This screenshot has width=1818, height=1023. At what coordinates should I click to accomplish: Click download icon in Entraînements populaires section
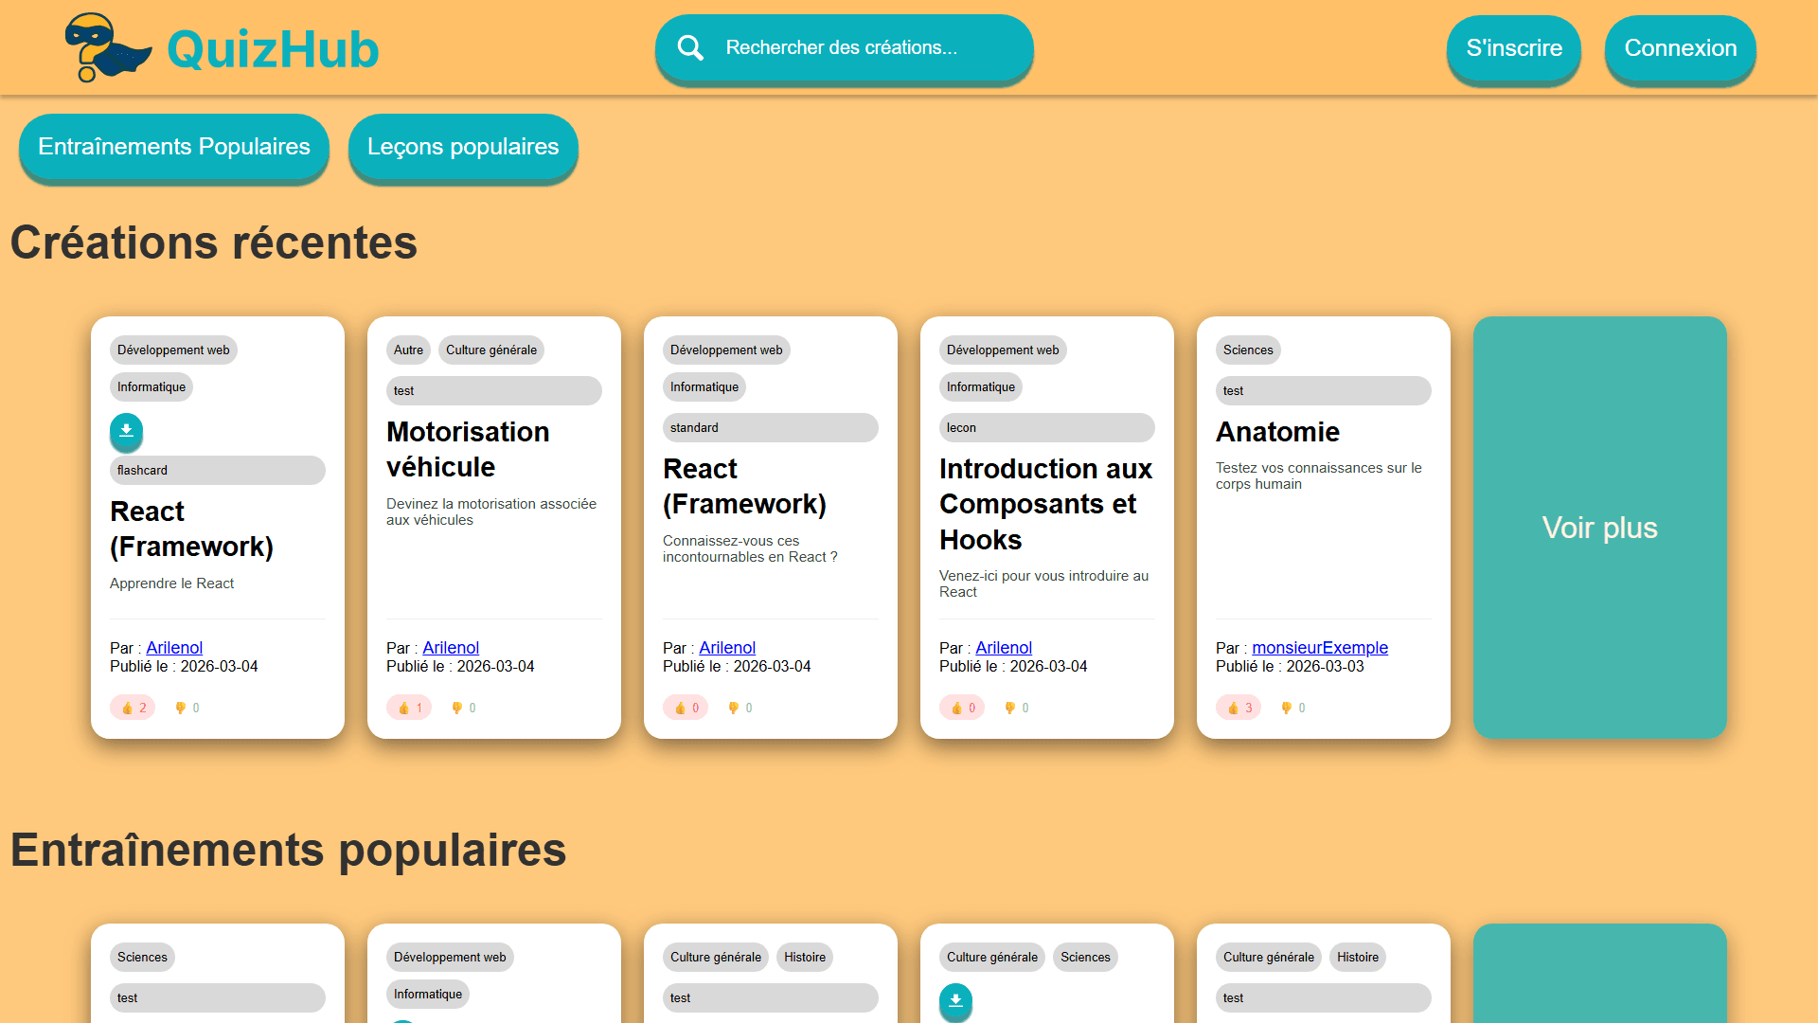pyautogui.click(x=955, y=1000)
